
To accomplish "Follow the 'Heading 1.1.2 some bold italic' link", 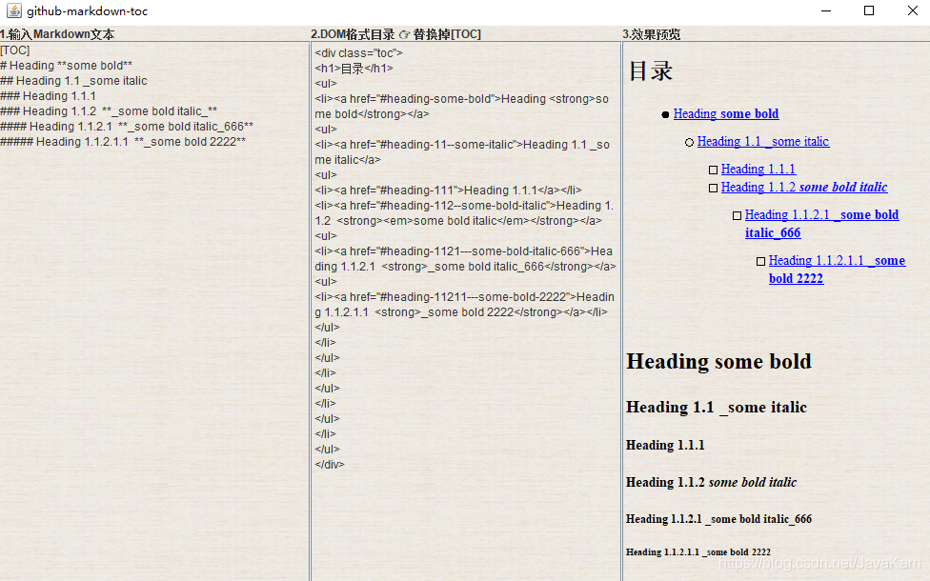I will pyautogui.click(x=804, y=188).
